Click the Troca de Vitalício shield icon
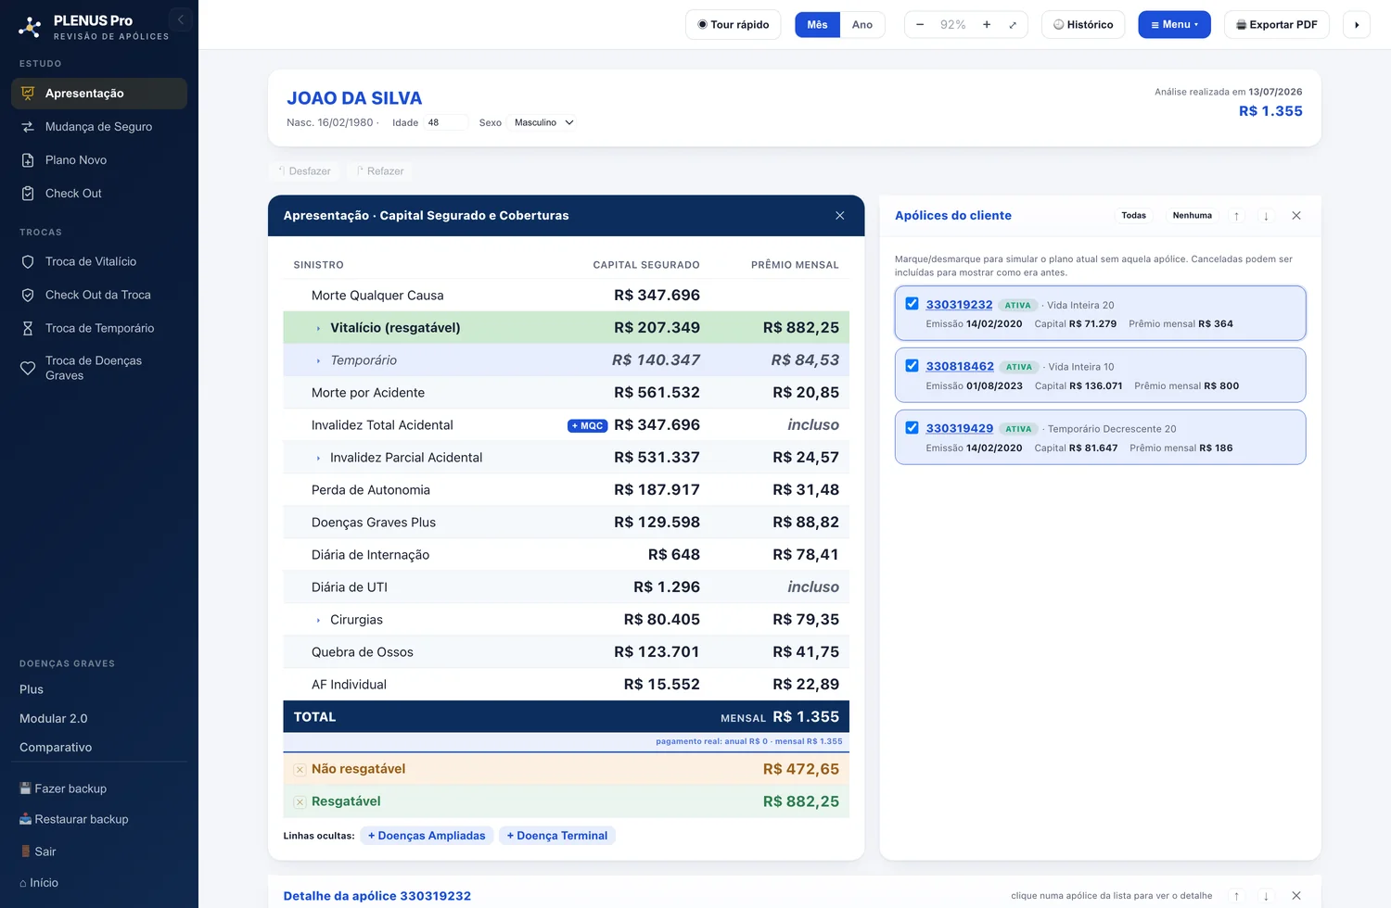 click(x=28, y=262)
